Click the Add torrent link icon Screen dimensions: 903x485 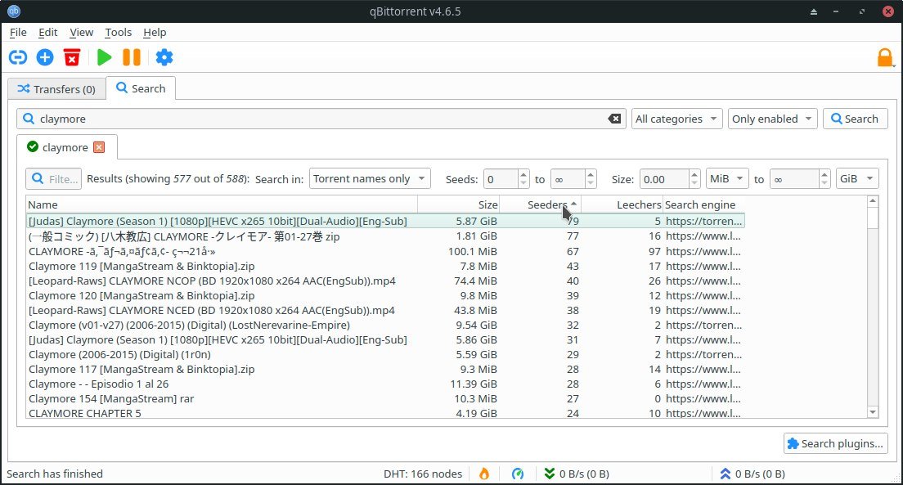(18, 57)
